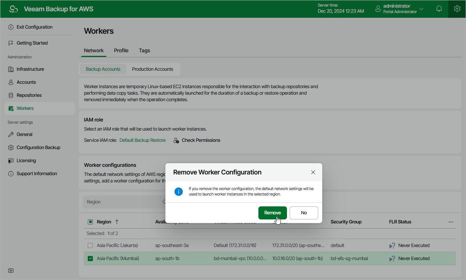Viewport: 466px width, 280px height.
Task: Click the Check Permissions icon
Action: (176, 140)
